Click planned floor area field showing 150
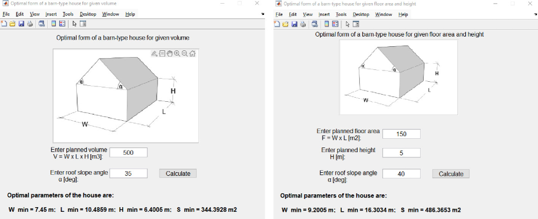The image size is (538, 219). (x=402, y=134)
